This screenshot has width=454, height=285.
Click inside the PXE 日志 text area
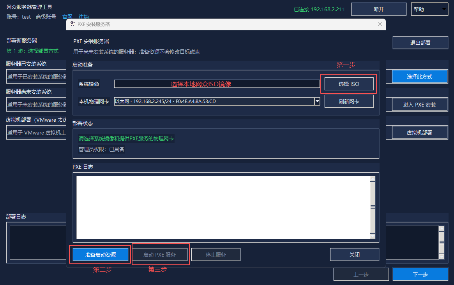223,207
